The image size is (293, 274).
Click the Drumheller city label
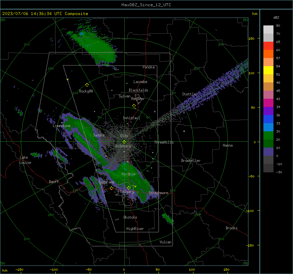[x=191, y=161]
